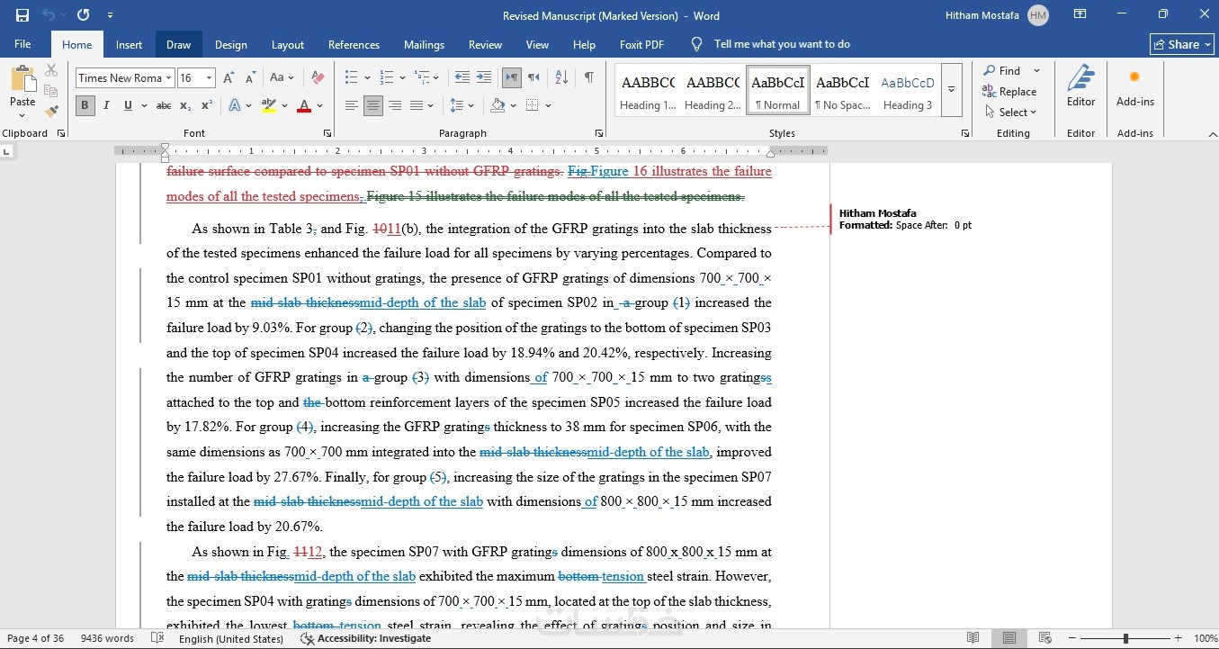Viewport: 1219px width, 649px height.
Task: Open the font name dropdown
Action: pos(168,78)
